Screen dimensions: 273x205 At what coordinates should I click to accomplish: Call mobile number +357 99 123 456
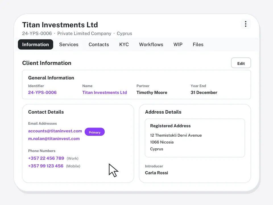point(46,166)
